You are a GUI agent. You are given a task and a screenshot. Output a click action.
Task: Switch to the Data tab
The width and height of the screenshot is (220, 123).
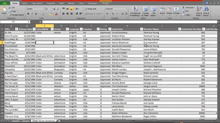(62, 3)
